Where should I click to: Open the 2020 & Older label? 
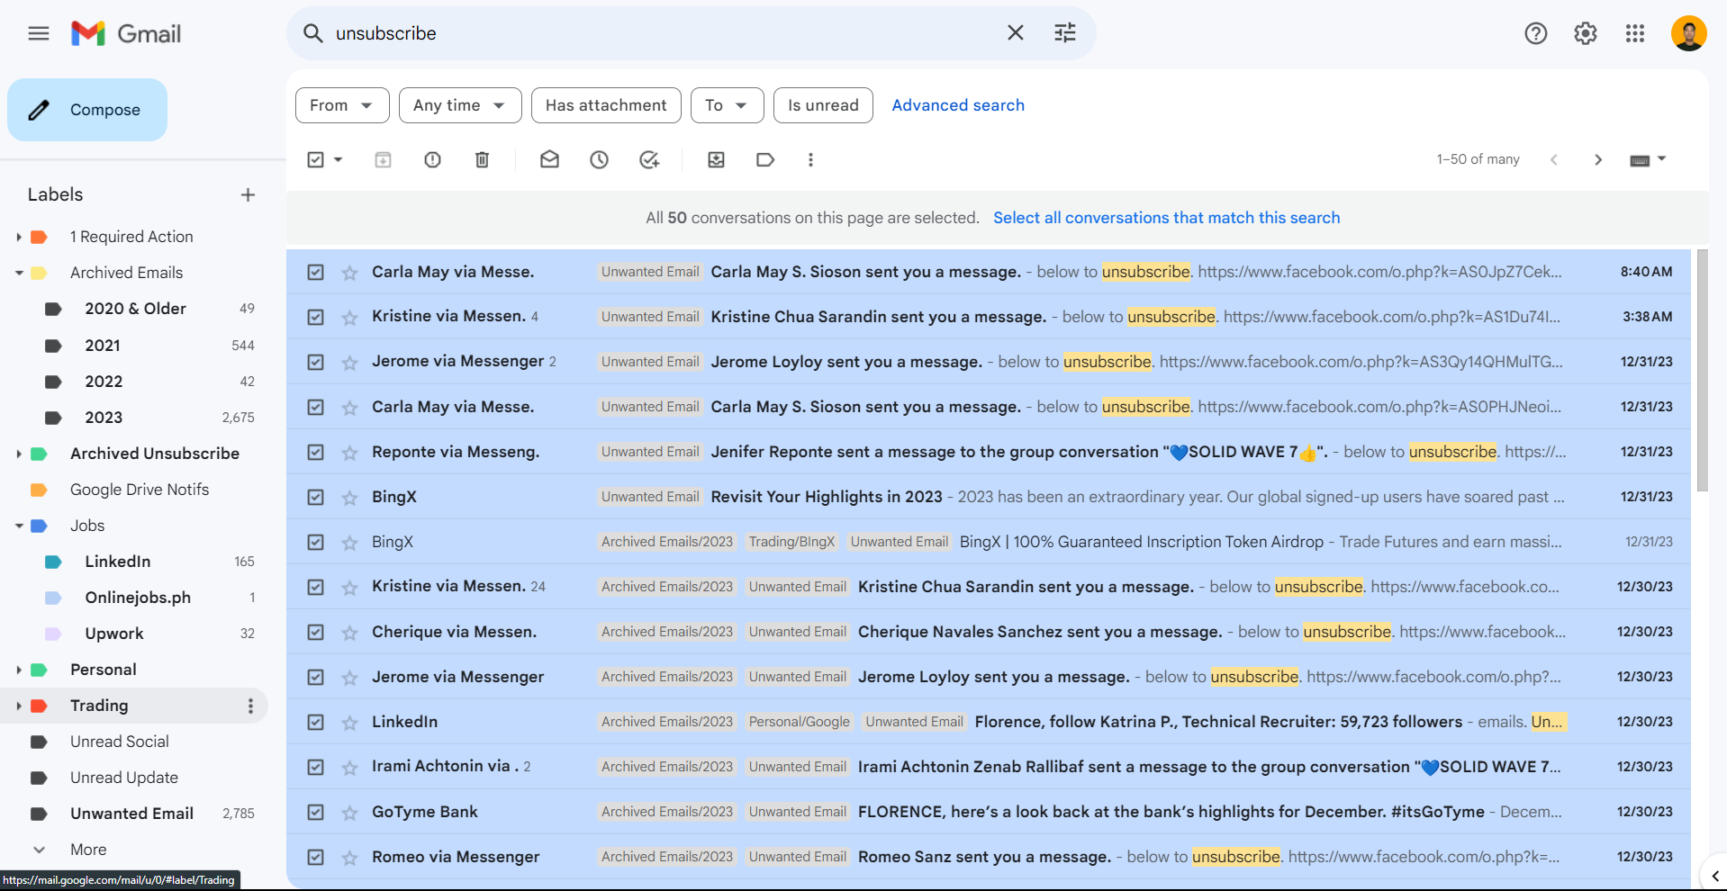(134, 309)
